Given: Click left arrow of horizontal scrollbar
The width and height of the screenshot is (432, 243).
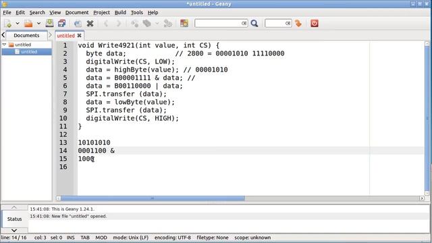Looking at the screenshot, I should [59, 198].
